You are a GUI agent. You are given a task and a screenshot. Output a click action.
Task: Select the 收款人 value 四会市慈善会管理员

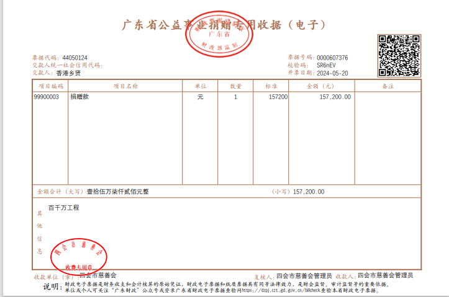[x=385, y=275]
